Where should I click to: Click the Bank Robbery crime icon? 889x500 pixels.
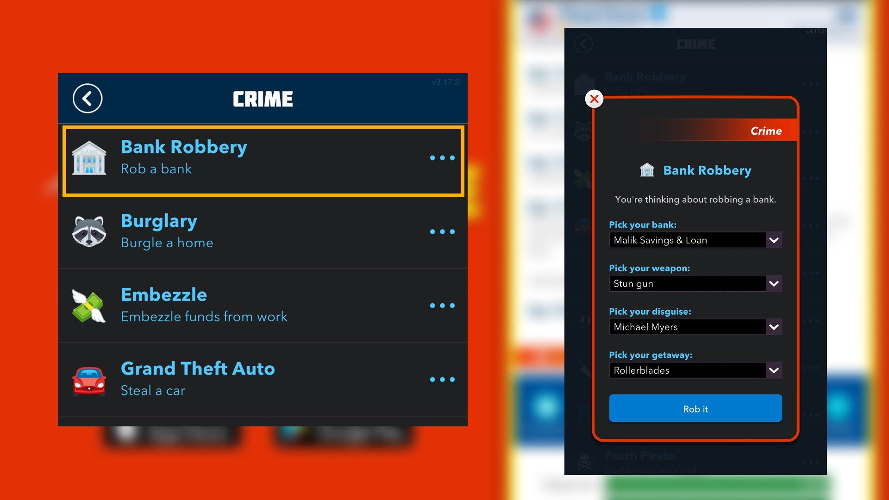tap(90, 157)
